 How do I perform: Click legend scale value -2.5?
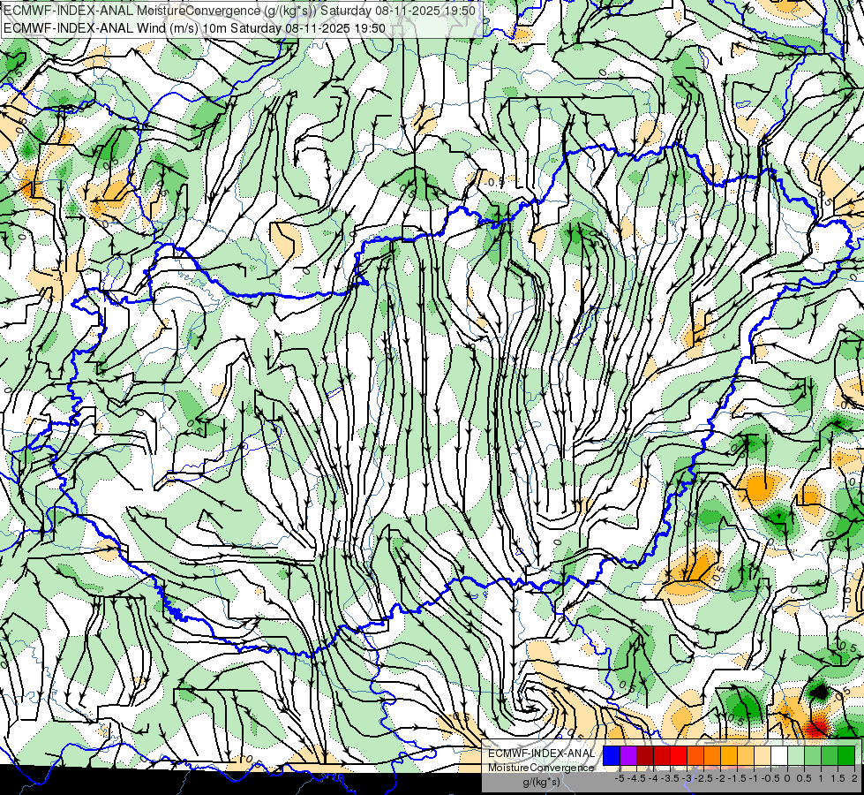[x=705, y=778]
